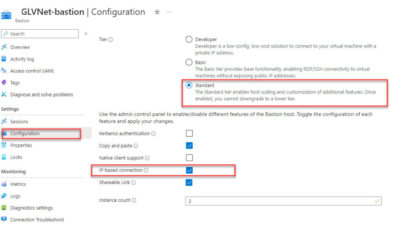Image resolution: width=405 pixels, height=231 pixels.
Task: Enable the Kerberos authentication checkbox
Action: click(x=189, y=133)
